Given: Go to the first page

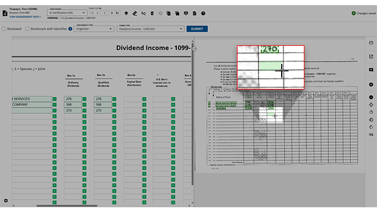Looking at the screenshot, I should coord(92,13).
